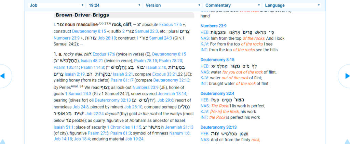This screenshot has height=144, width=350.
Task: Follow the Nahum 1:6 link
Action: (179, 133)
